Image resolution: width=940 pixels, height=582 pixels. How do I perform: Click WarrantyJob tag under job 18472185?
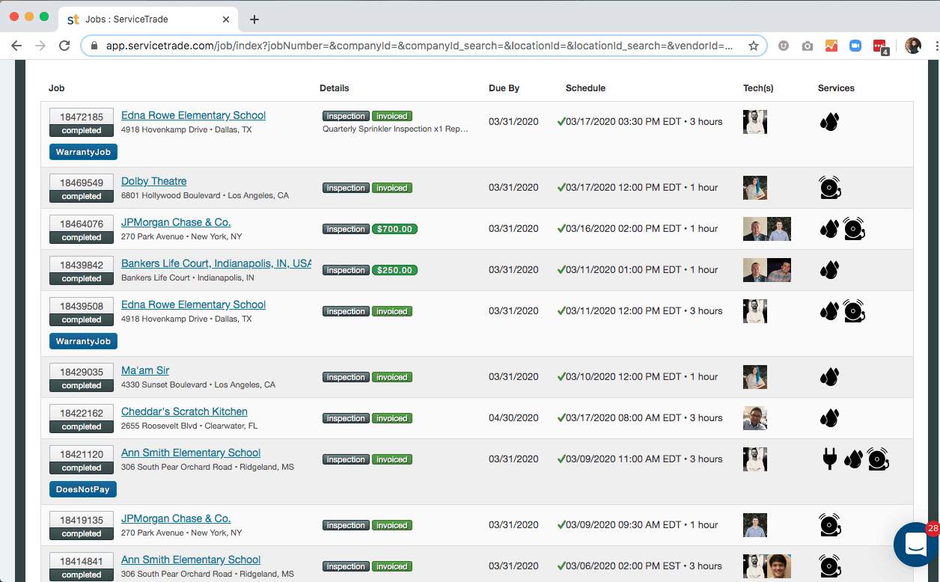[83, 152]
